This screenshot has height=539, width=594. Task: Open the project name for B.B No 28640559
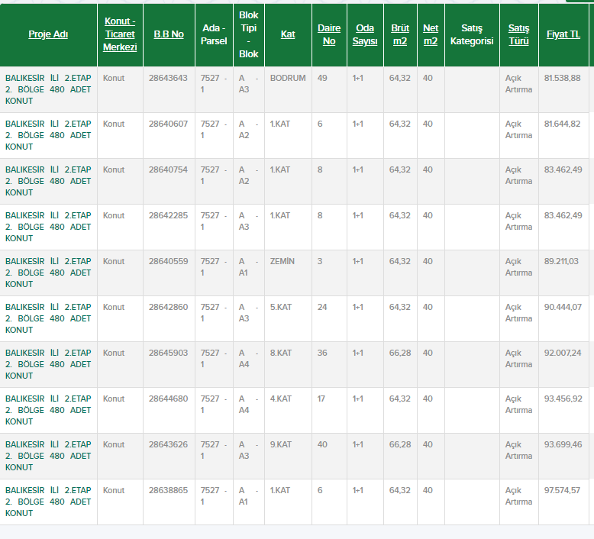click(x=48, y=273)
